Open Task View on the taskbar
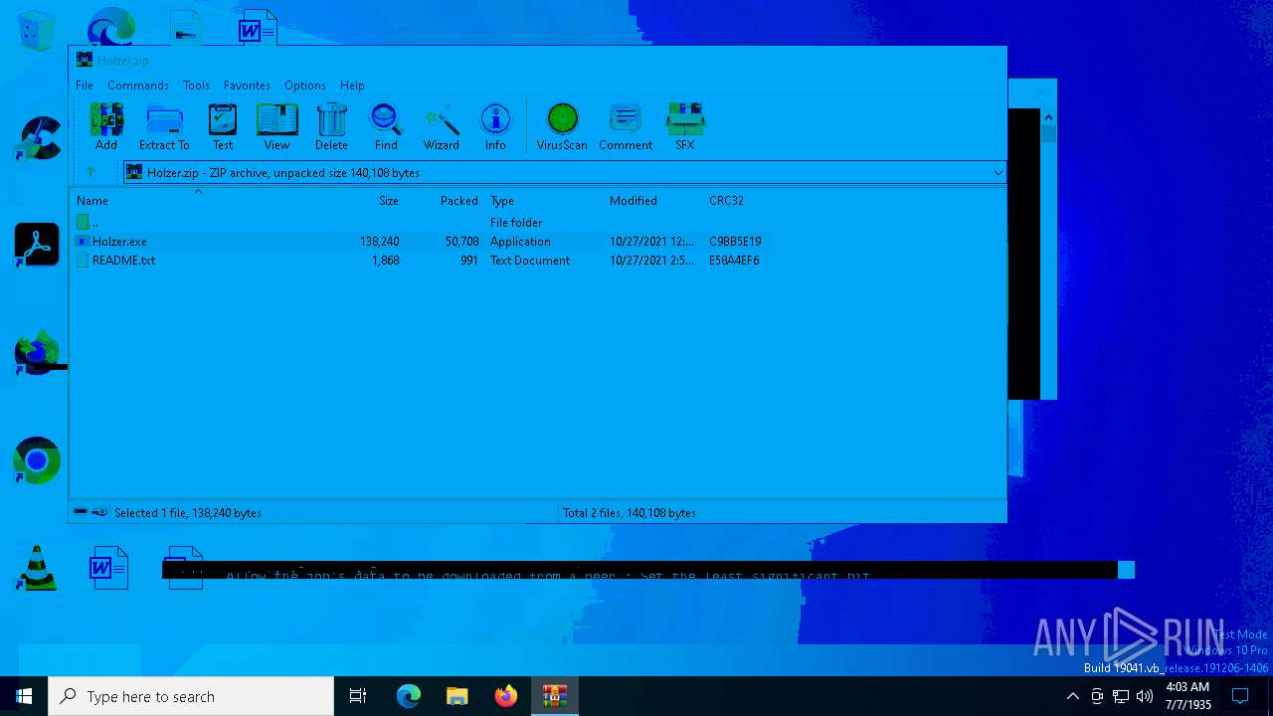The height and width of the screenshot is (716, 1273). [x=358, y=696]
